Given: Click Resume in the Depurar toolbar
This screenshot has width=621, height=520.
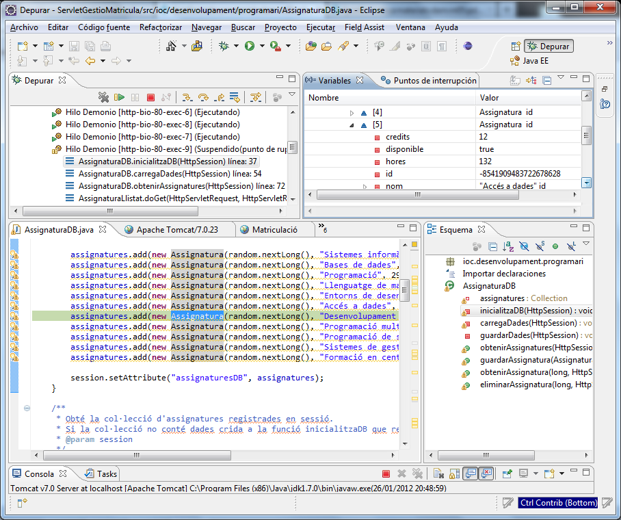Looking at the screenshot, I should point(120,98).
